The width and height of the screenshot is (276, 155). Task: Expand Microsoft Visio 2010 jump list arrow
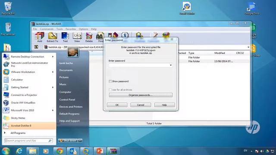click(x=53, y=110)
